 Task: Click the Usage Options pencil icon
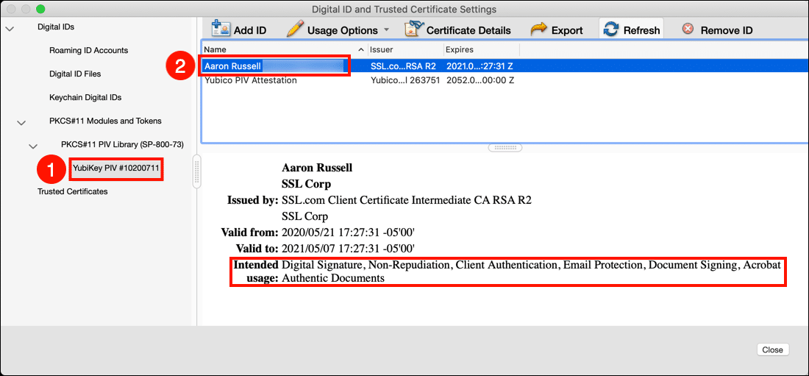pos(294,29)
